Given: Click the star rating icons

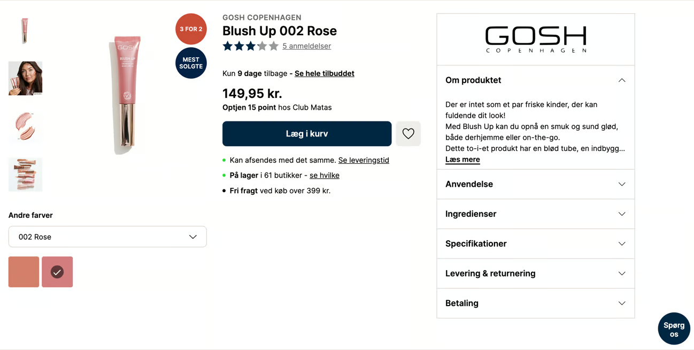Looking at the screenshot, I should pyautogui.click(x=250, y=46).
